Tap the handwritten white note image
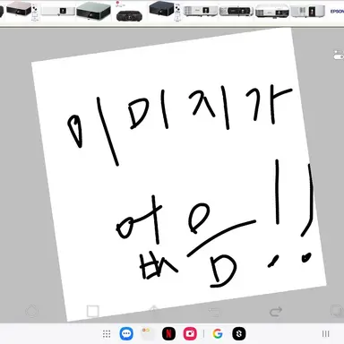The image size is (344, 344). [178, 175]
